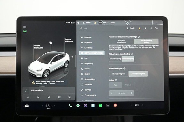The width and height of the screenshot is (184, 122).
Task: Open the purple camera app
Action: (85, 106)
